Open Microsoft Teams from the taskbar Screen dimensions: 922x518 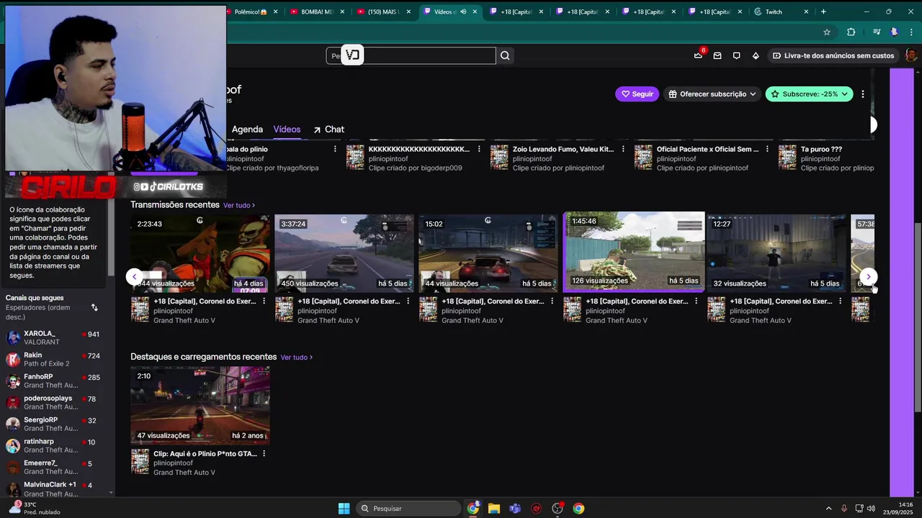click(515, 509)
